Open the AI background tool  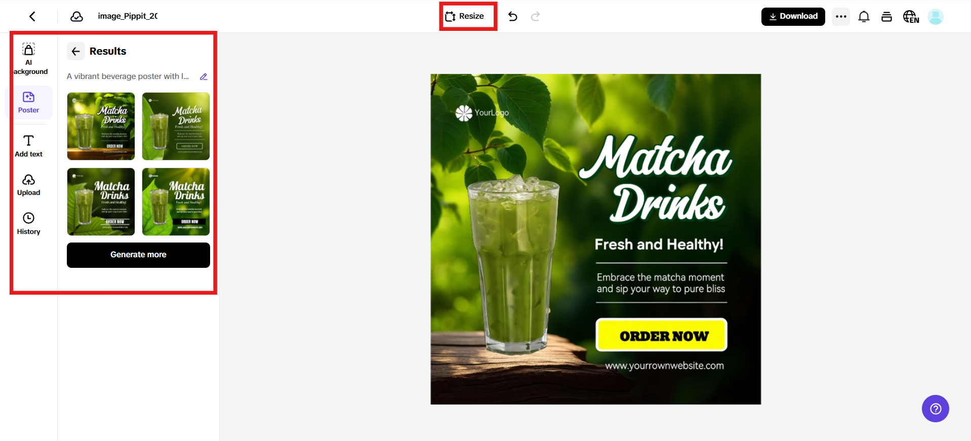(x=29, y=59)
